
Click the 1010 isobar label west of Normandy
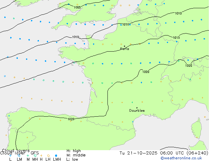[x=75, y=37]
